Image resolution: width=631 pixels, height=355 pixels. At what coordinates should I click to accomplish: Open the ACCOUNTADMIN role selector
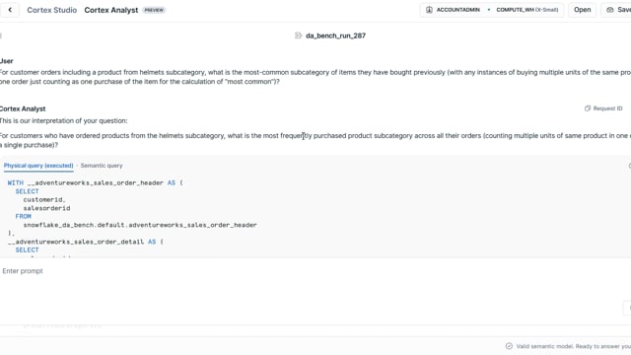[x=454, y=10]
